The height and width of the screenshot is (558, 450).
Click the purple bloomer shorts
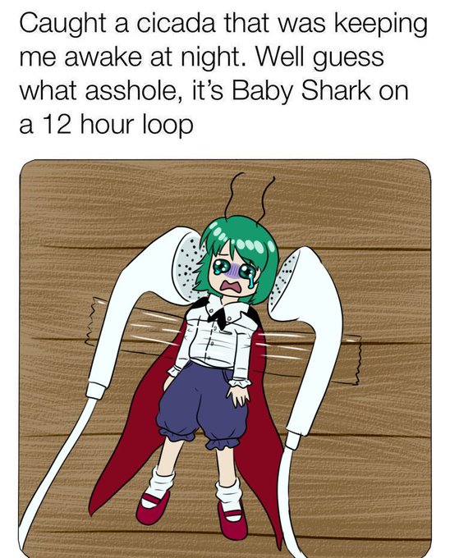point(203,404)
